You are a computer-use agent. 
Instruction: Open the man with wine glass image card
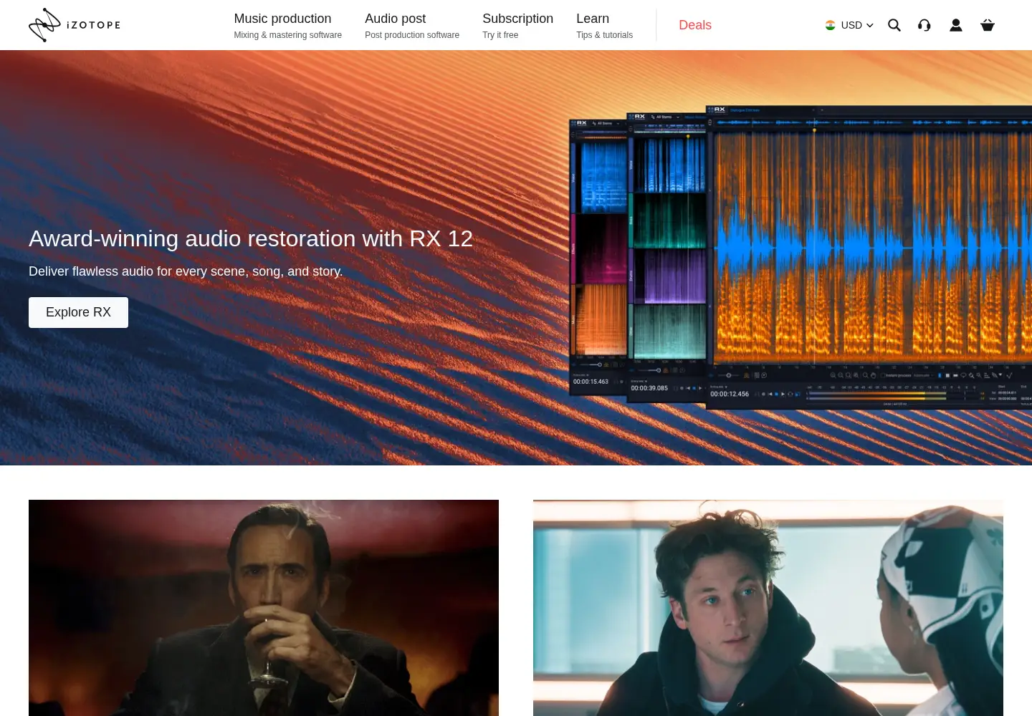264,608
